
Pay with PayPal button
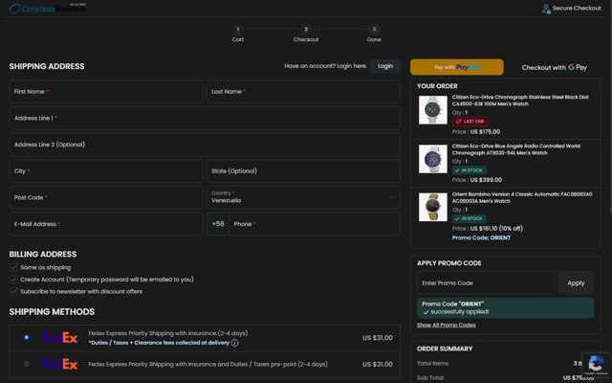point(457,67)
